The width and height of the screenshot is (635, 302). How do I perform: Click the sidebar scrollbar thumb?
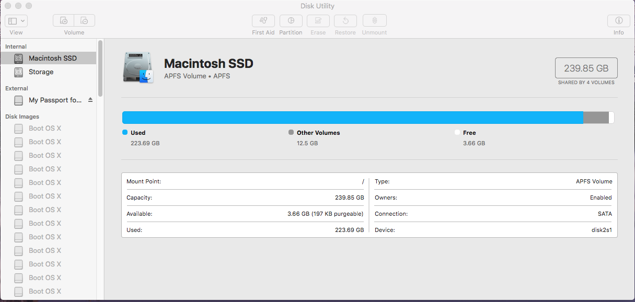pos(100,68)
